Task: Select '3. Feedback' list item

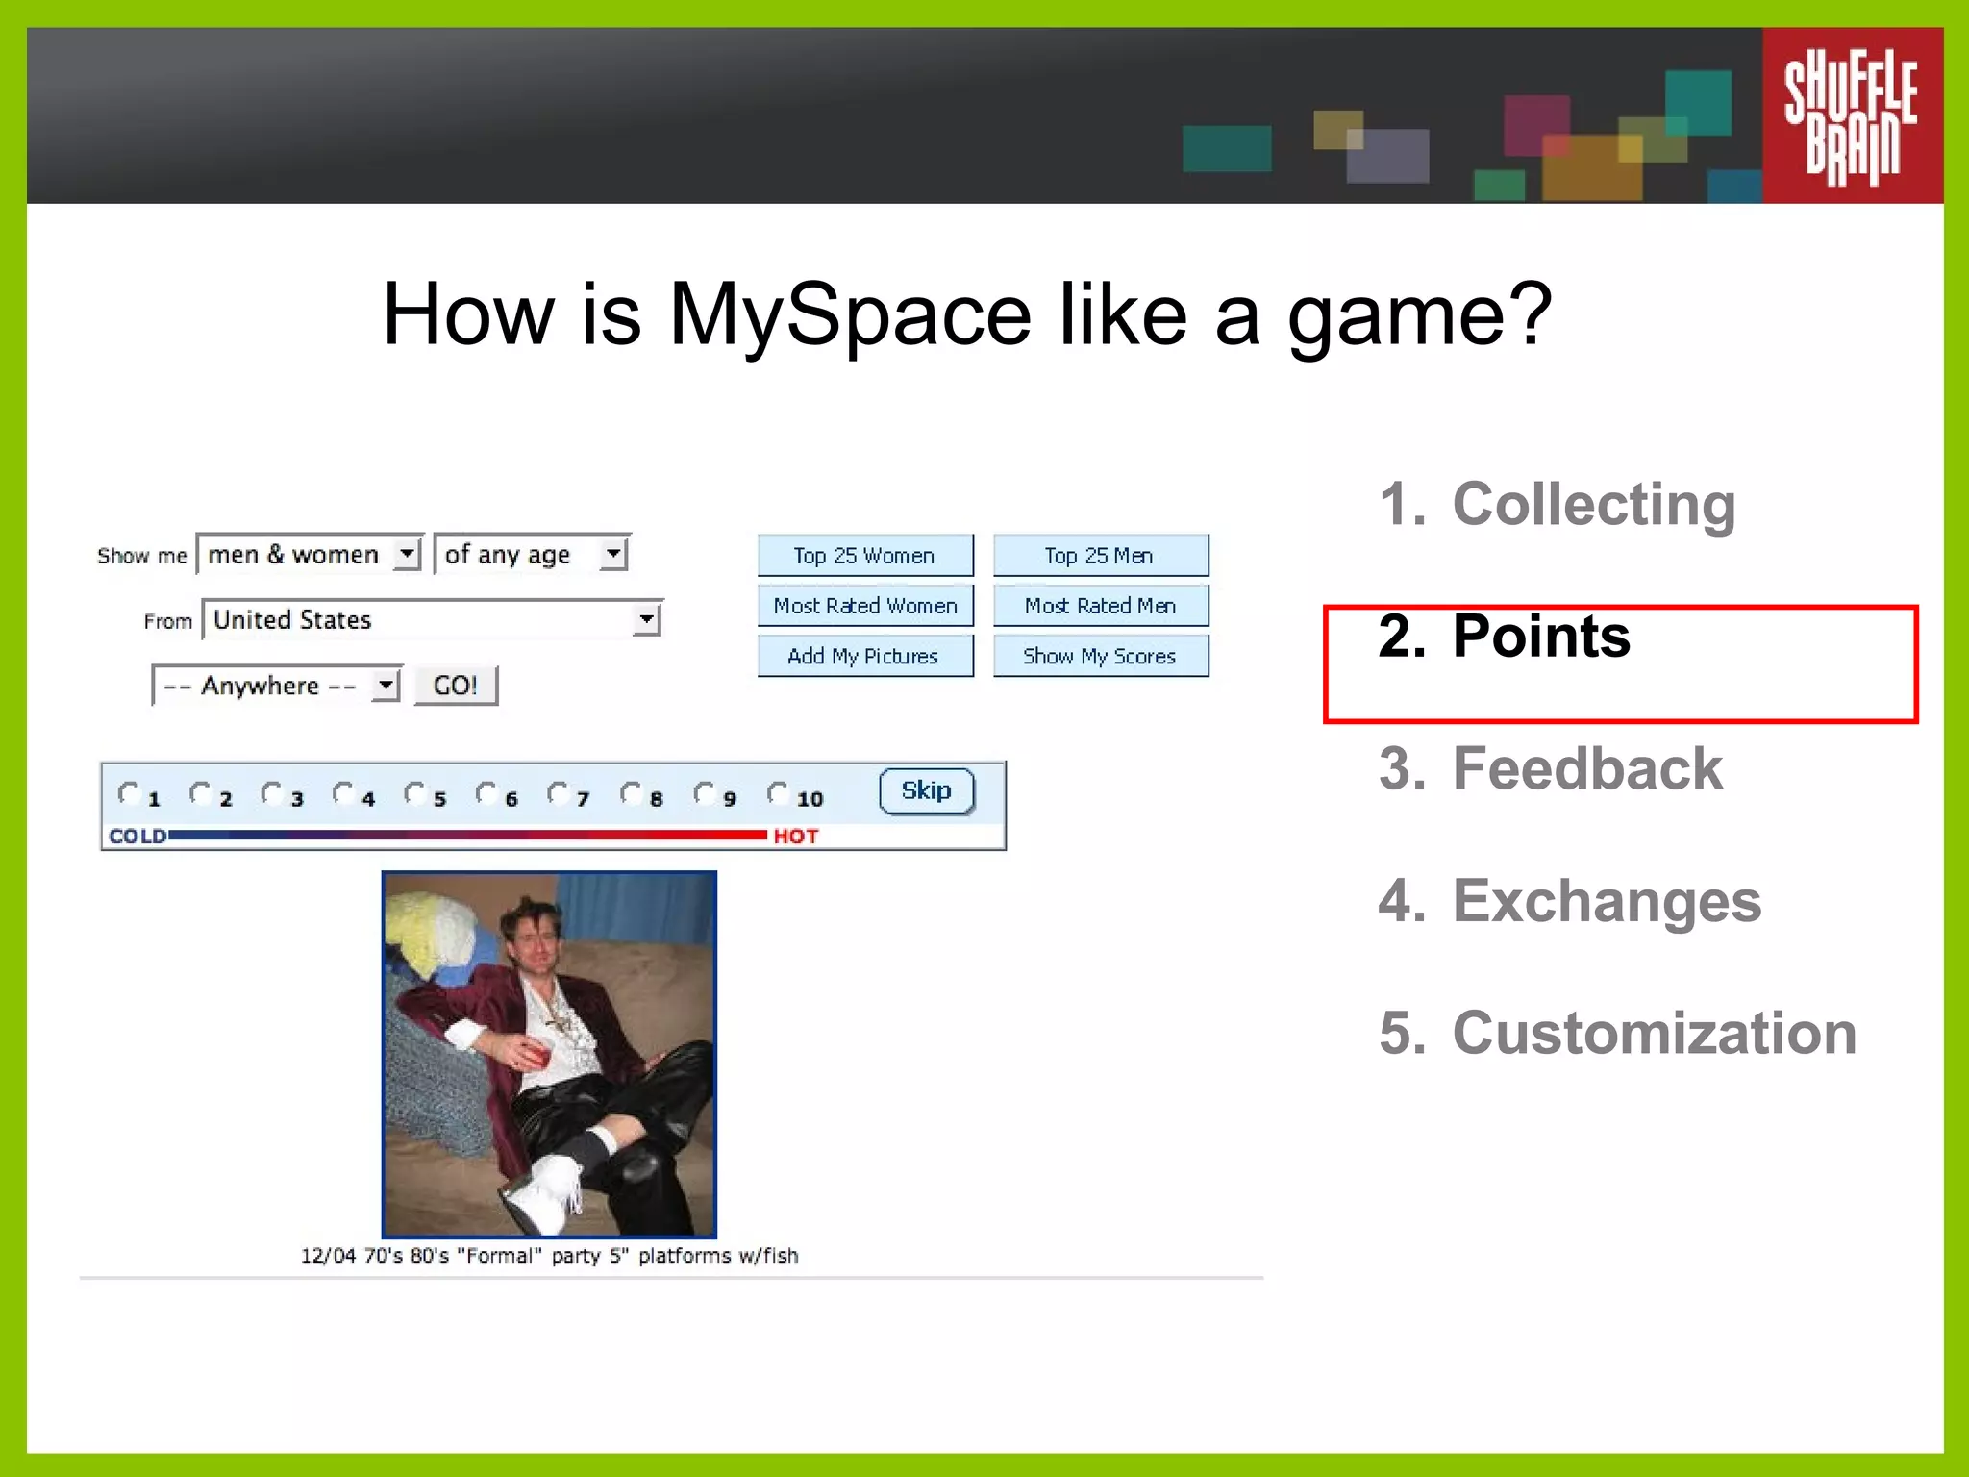Action: pyautogui.click(x=1551, y=769)
